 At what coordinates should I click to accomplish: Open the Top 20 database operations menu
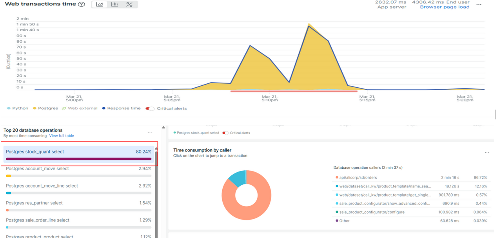click(150, 133)
